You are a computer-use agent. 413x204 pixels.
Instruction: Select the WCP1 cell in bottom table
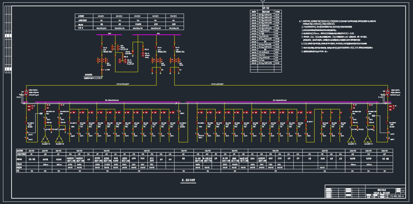(x=234, y=161)
